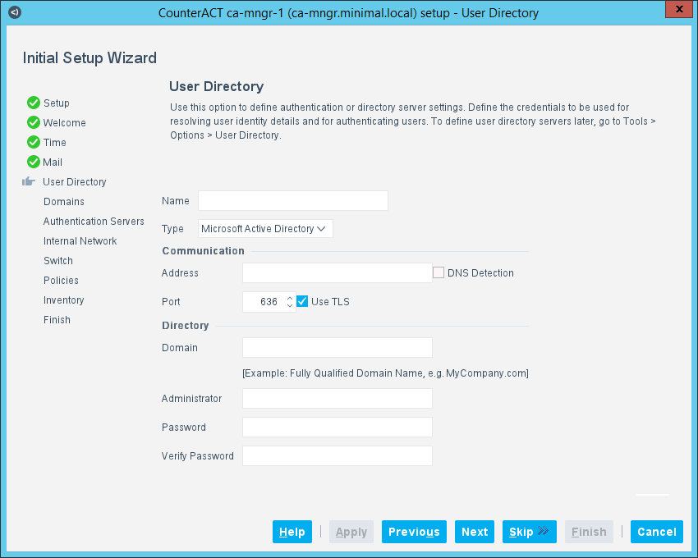This screenshot has width=698, height=558.
Task: Click into the Address input field
Action: [x=337, y=272]
